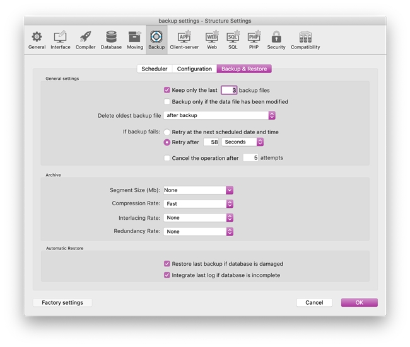Click the Security padlock icon
Image resolution: width=410 pixels, height=347 pixels.
[x=276, y=38]
